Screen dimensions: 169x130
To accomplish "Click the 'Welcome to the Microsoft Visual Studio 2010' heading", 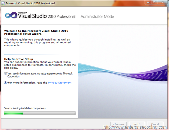I will pyautogui.click(x=36, y=32).
